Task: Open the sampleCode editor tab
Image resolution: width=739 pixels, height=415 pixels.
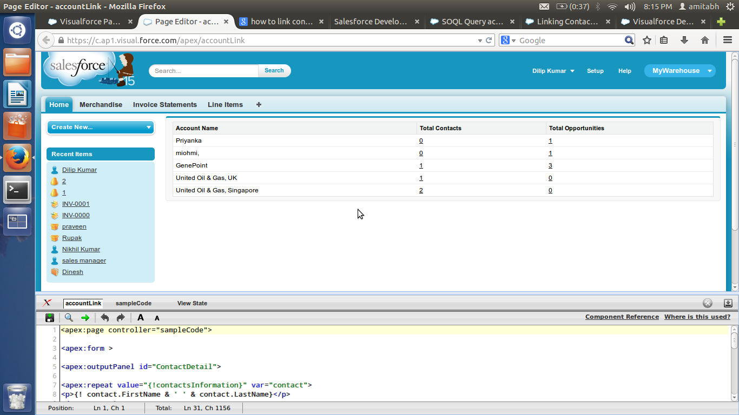Action: (133, 303)
